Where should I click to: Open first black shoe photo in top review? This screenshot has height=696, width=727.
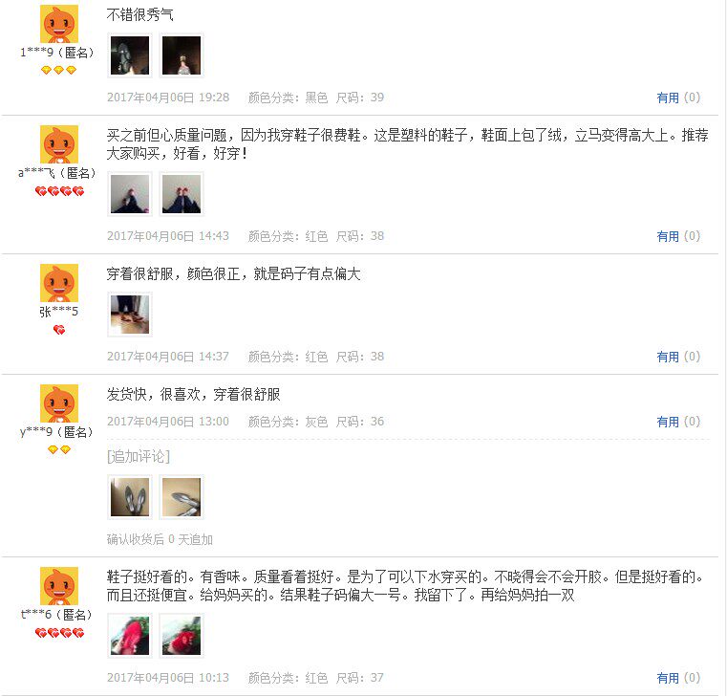[x=130, y=55]
